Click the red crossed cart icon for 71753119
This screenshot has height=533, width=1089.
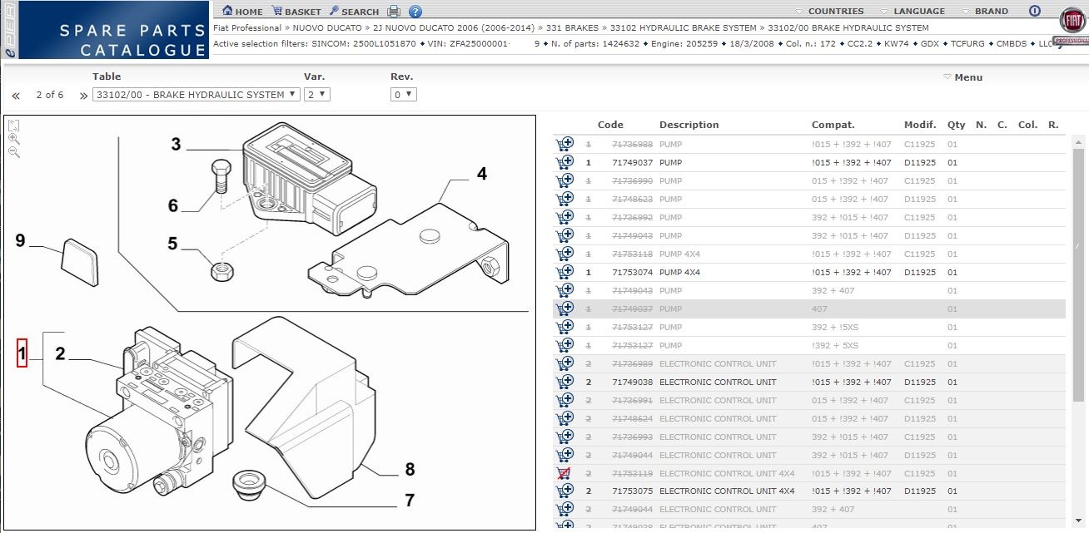pyautogui.click(x=565, y=472)
